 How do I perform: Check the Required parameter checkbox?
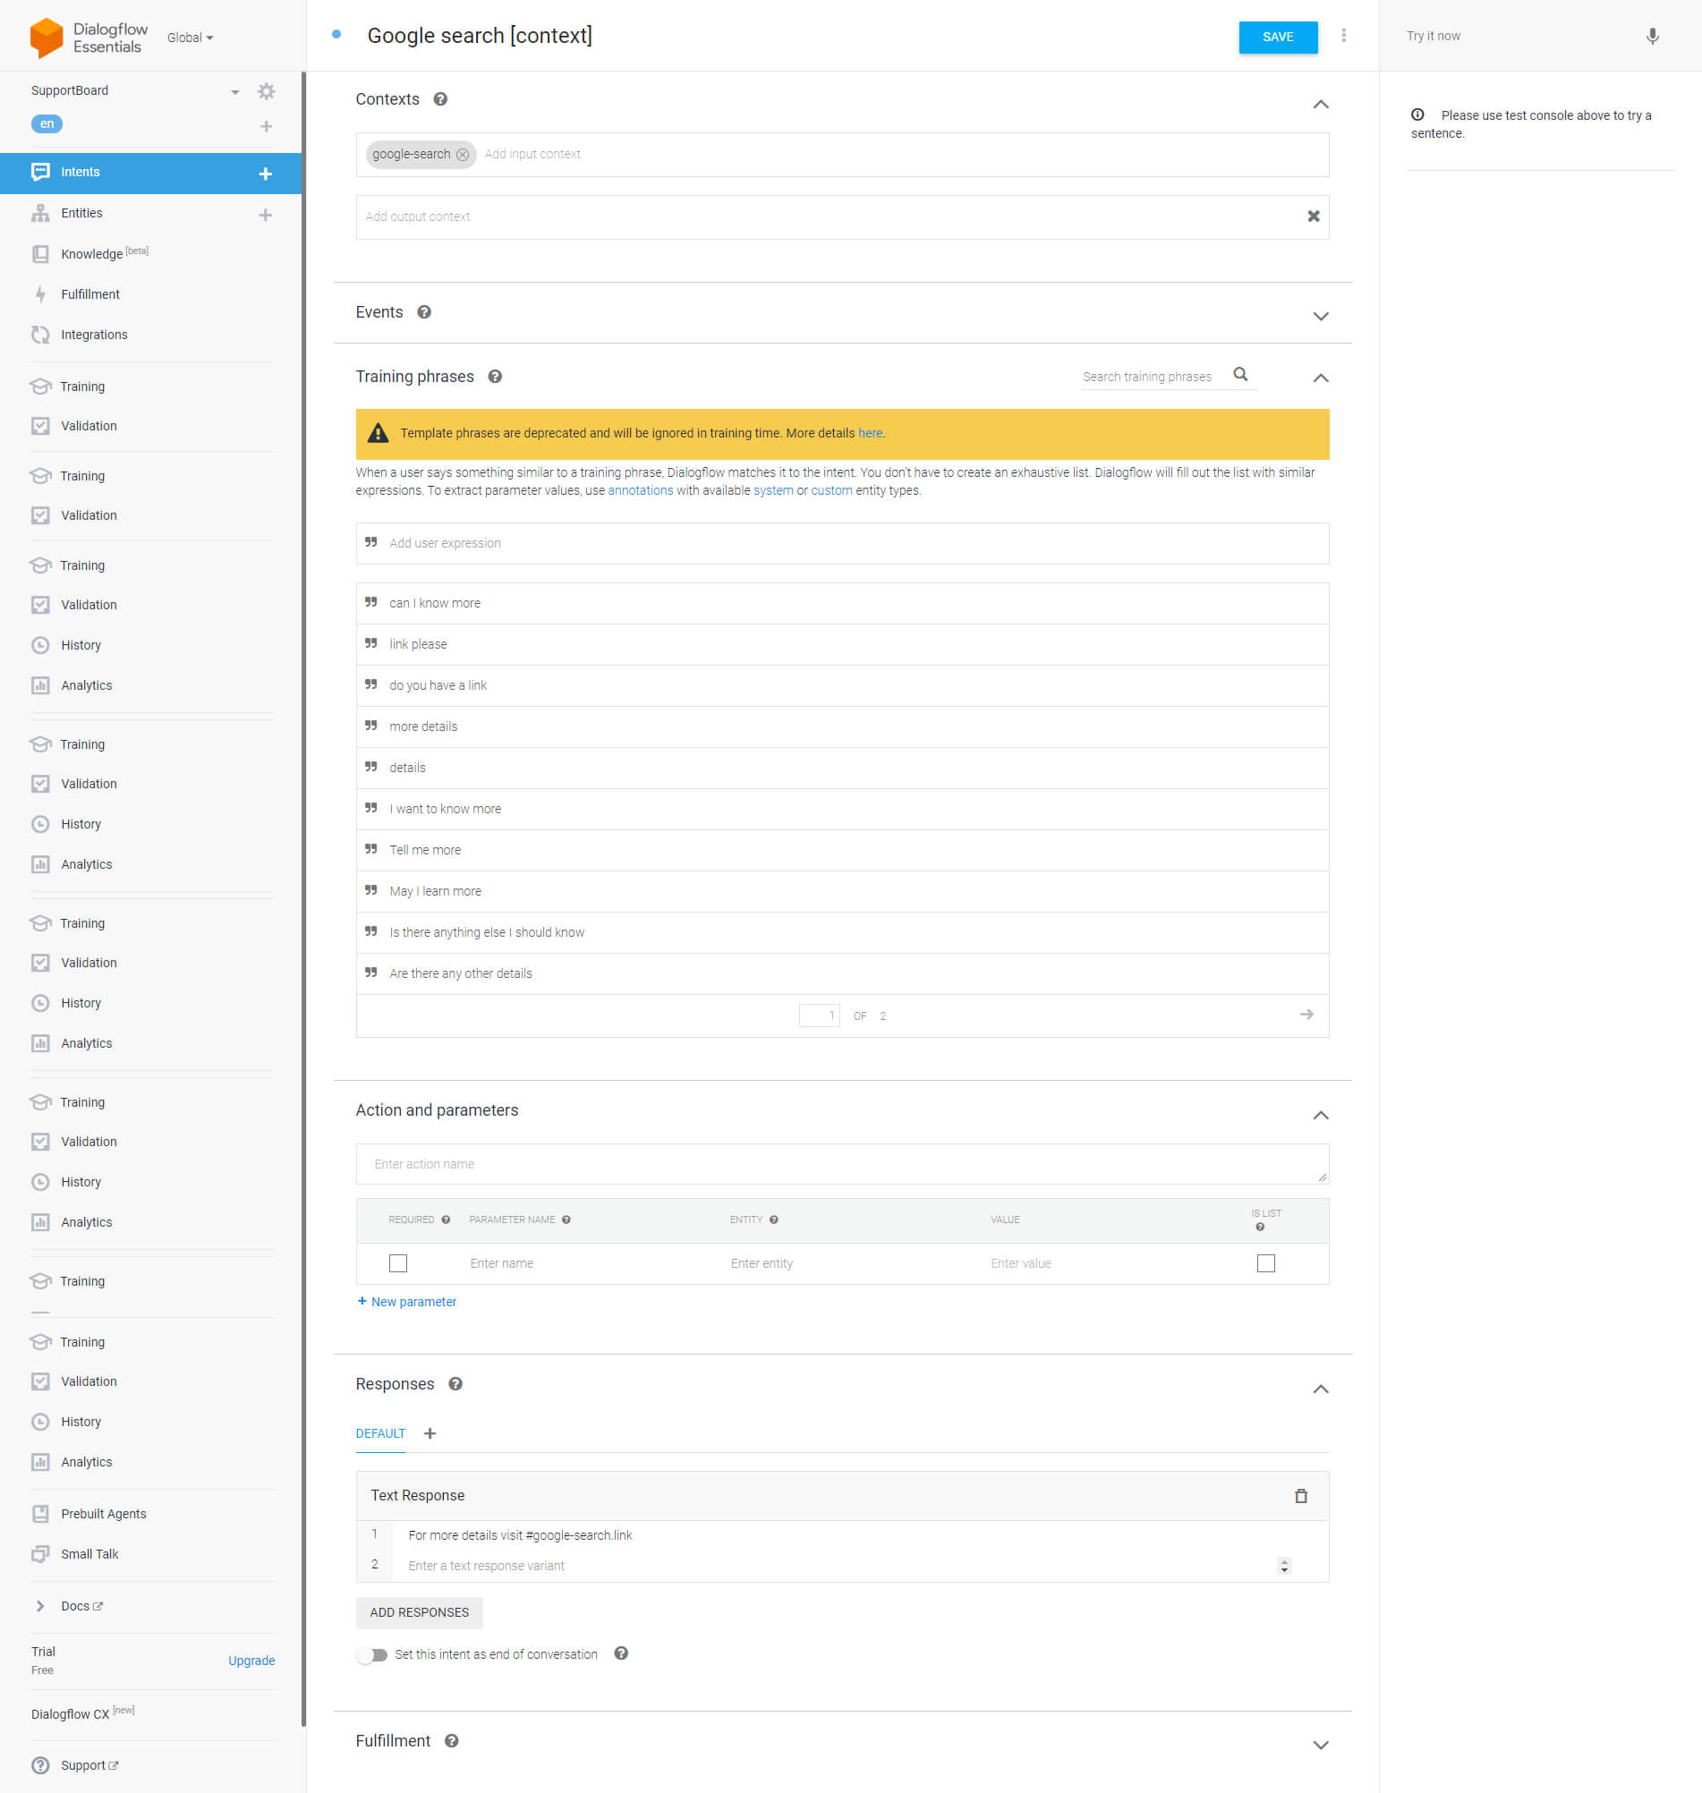click(x=397, y=1262)
